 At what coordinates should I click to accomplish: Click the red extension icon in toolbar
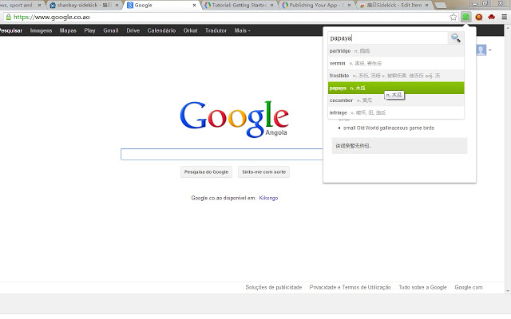492,17
